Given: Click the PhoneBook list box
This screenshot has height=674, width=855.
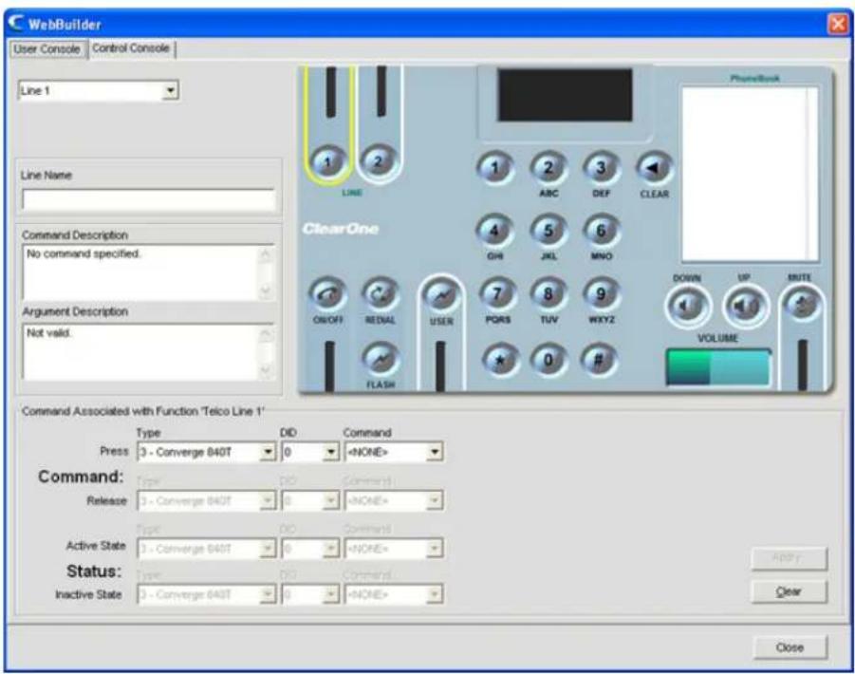Looking at the screenshot, I should [751, 174].
